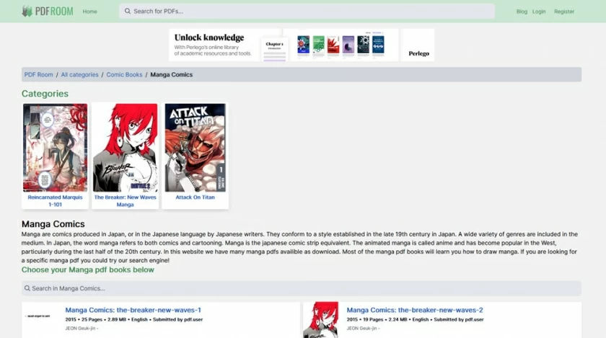Click the Manga Comics breadcrumb text
This screenshot has height=338, width=606.
pyautogui.click(x=171, y=74)
